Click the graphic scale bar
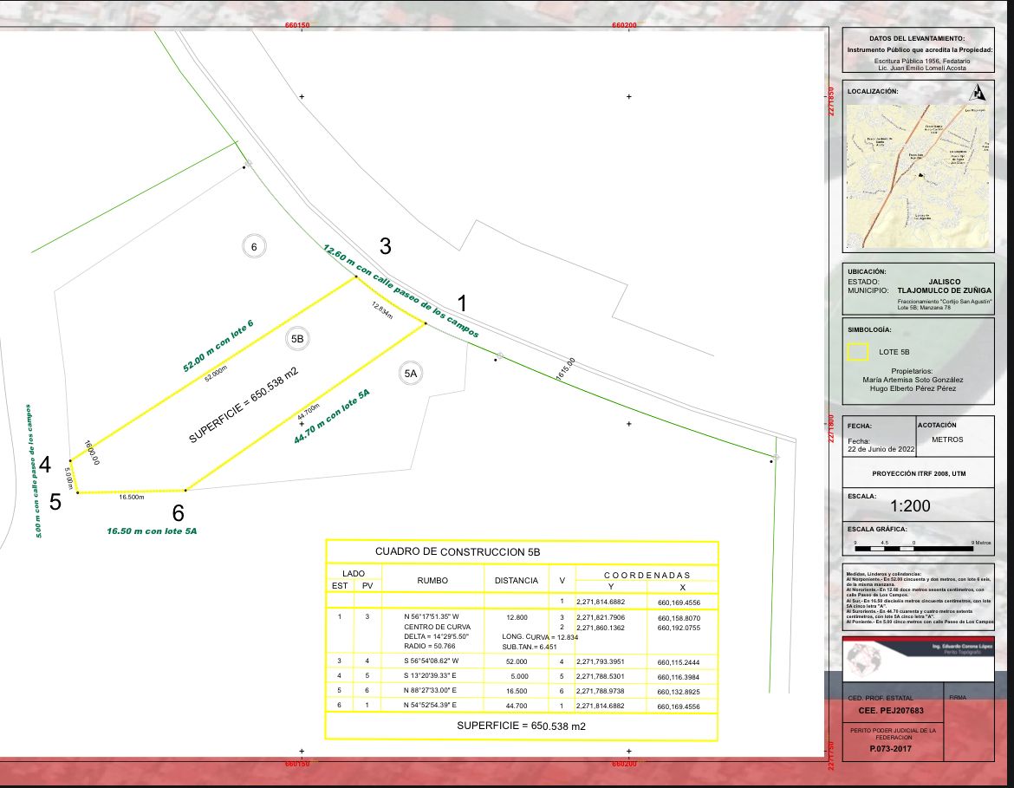This screenshot has height=788, width=1014. click(913, 547)
